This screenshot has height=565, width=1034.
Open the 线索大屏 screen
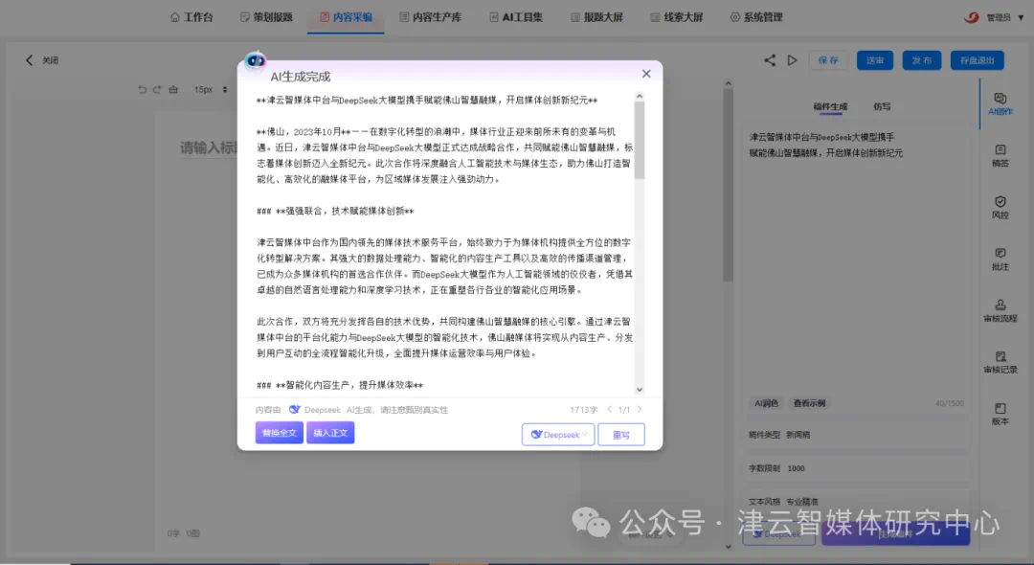click(677, 17)
